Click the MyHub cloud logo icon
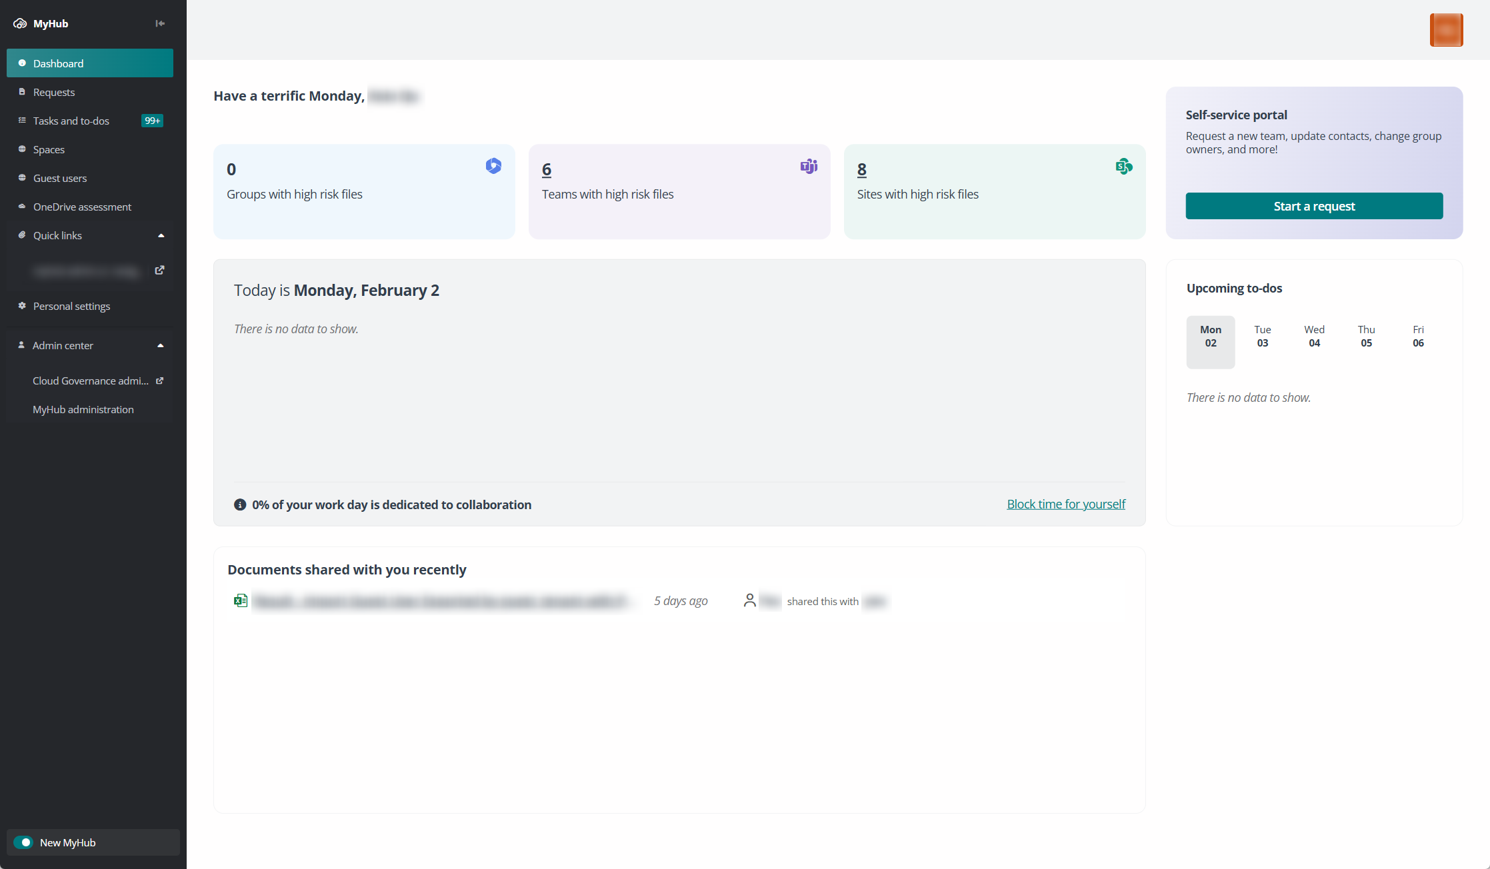Viewport: 1490px width, 869px height. coord(20,23)
